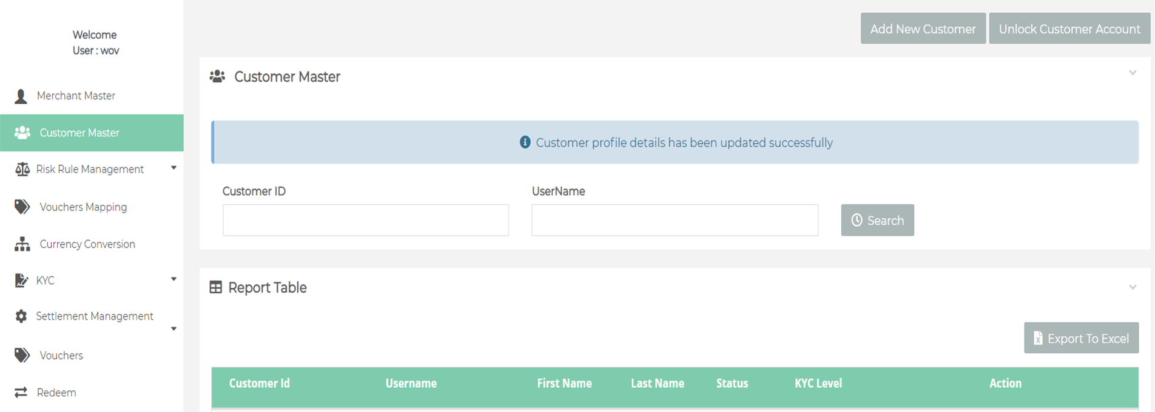Expand the Settlement Management submenu arrow
1155x412 pixels.
tap(173, 329)
